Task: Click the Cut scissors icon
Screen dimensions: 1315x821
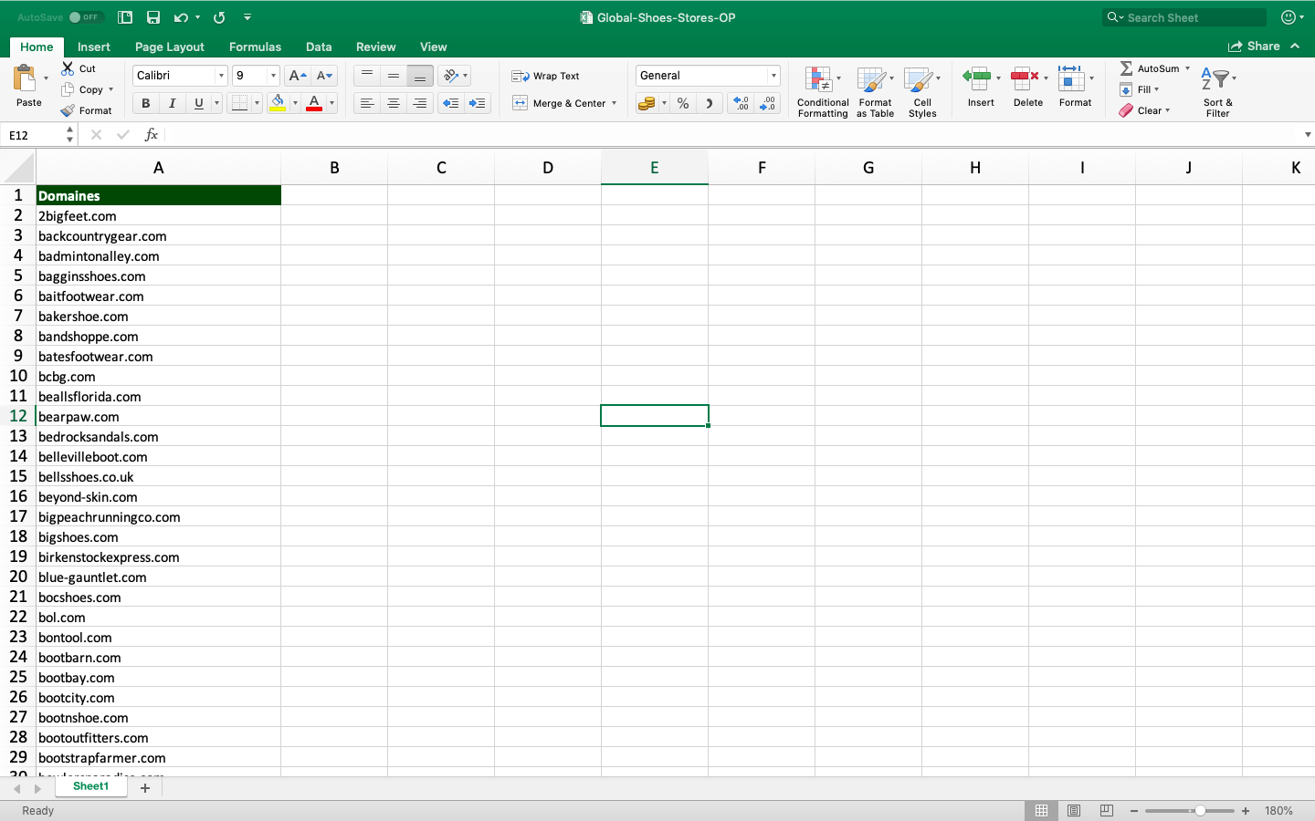Action: pyautogui.click(x=68, y=68)
